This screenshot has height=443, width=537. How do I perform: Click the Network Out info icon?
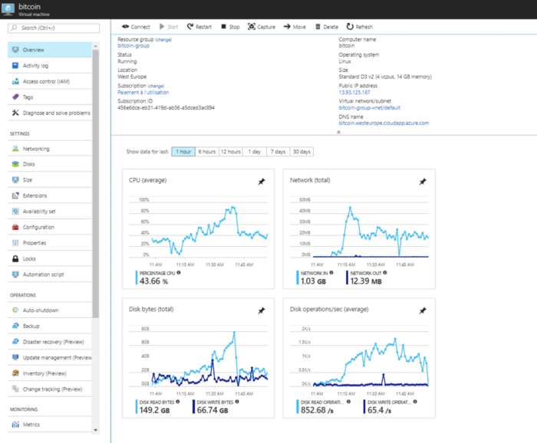(385, 273)
